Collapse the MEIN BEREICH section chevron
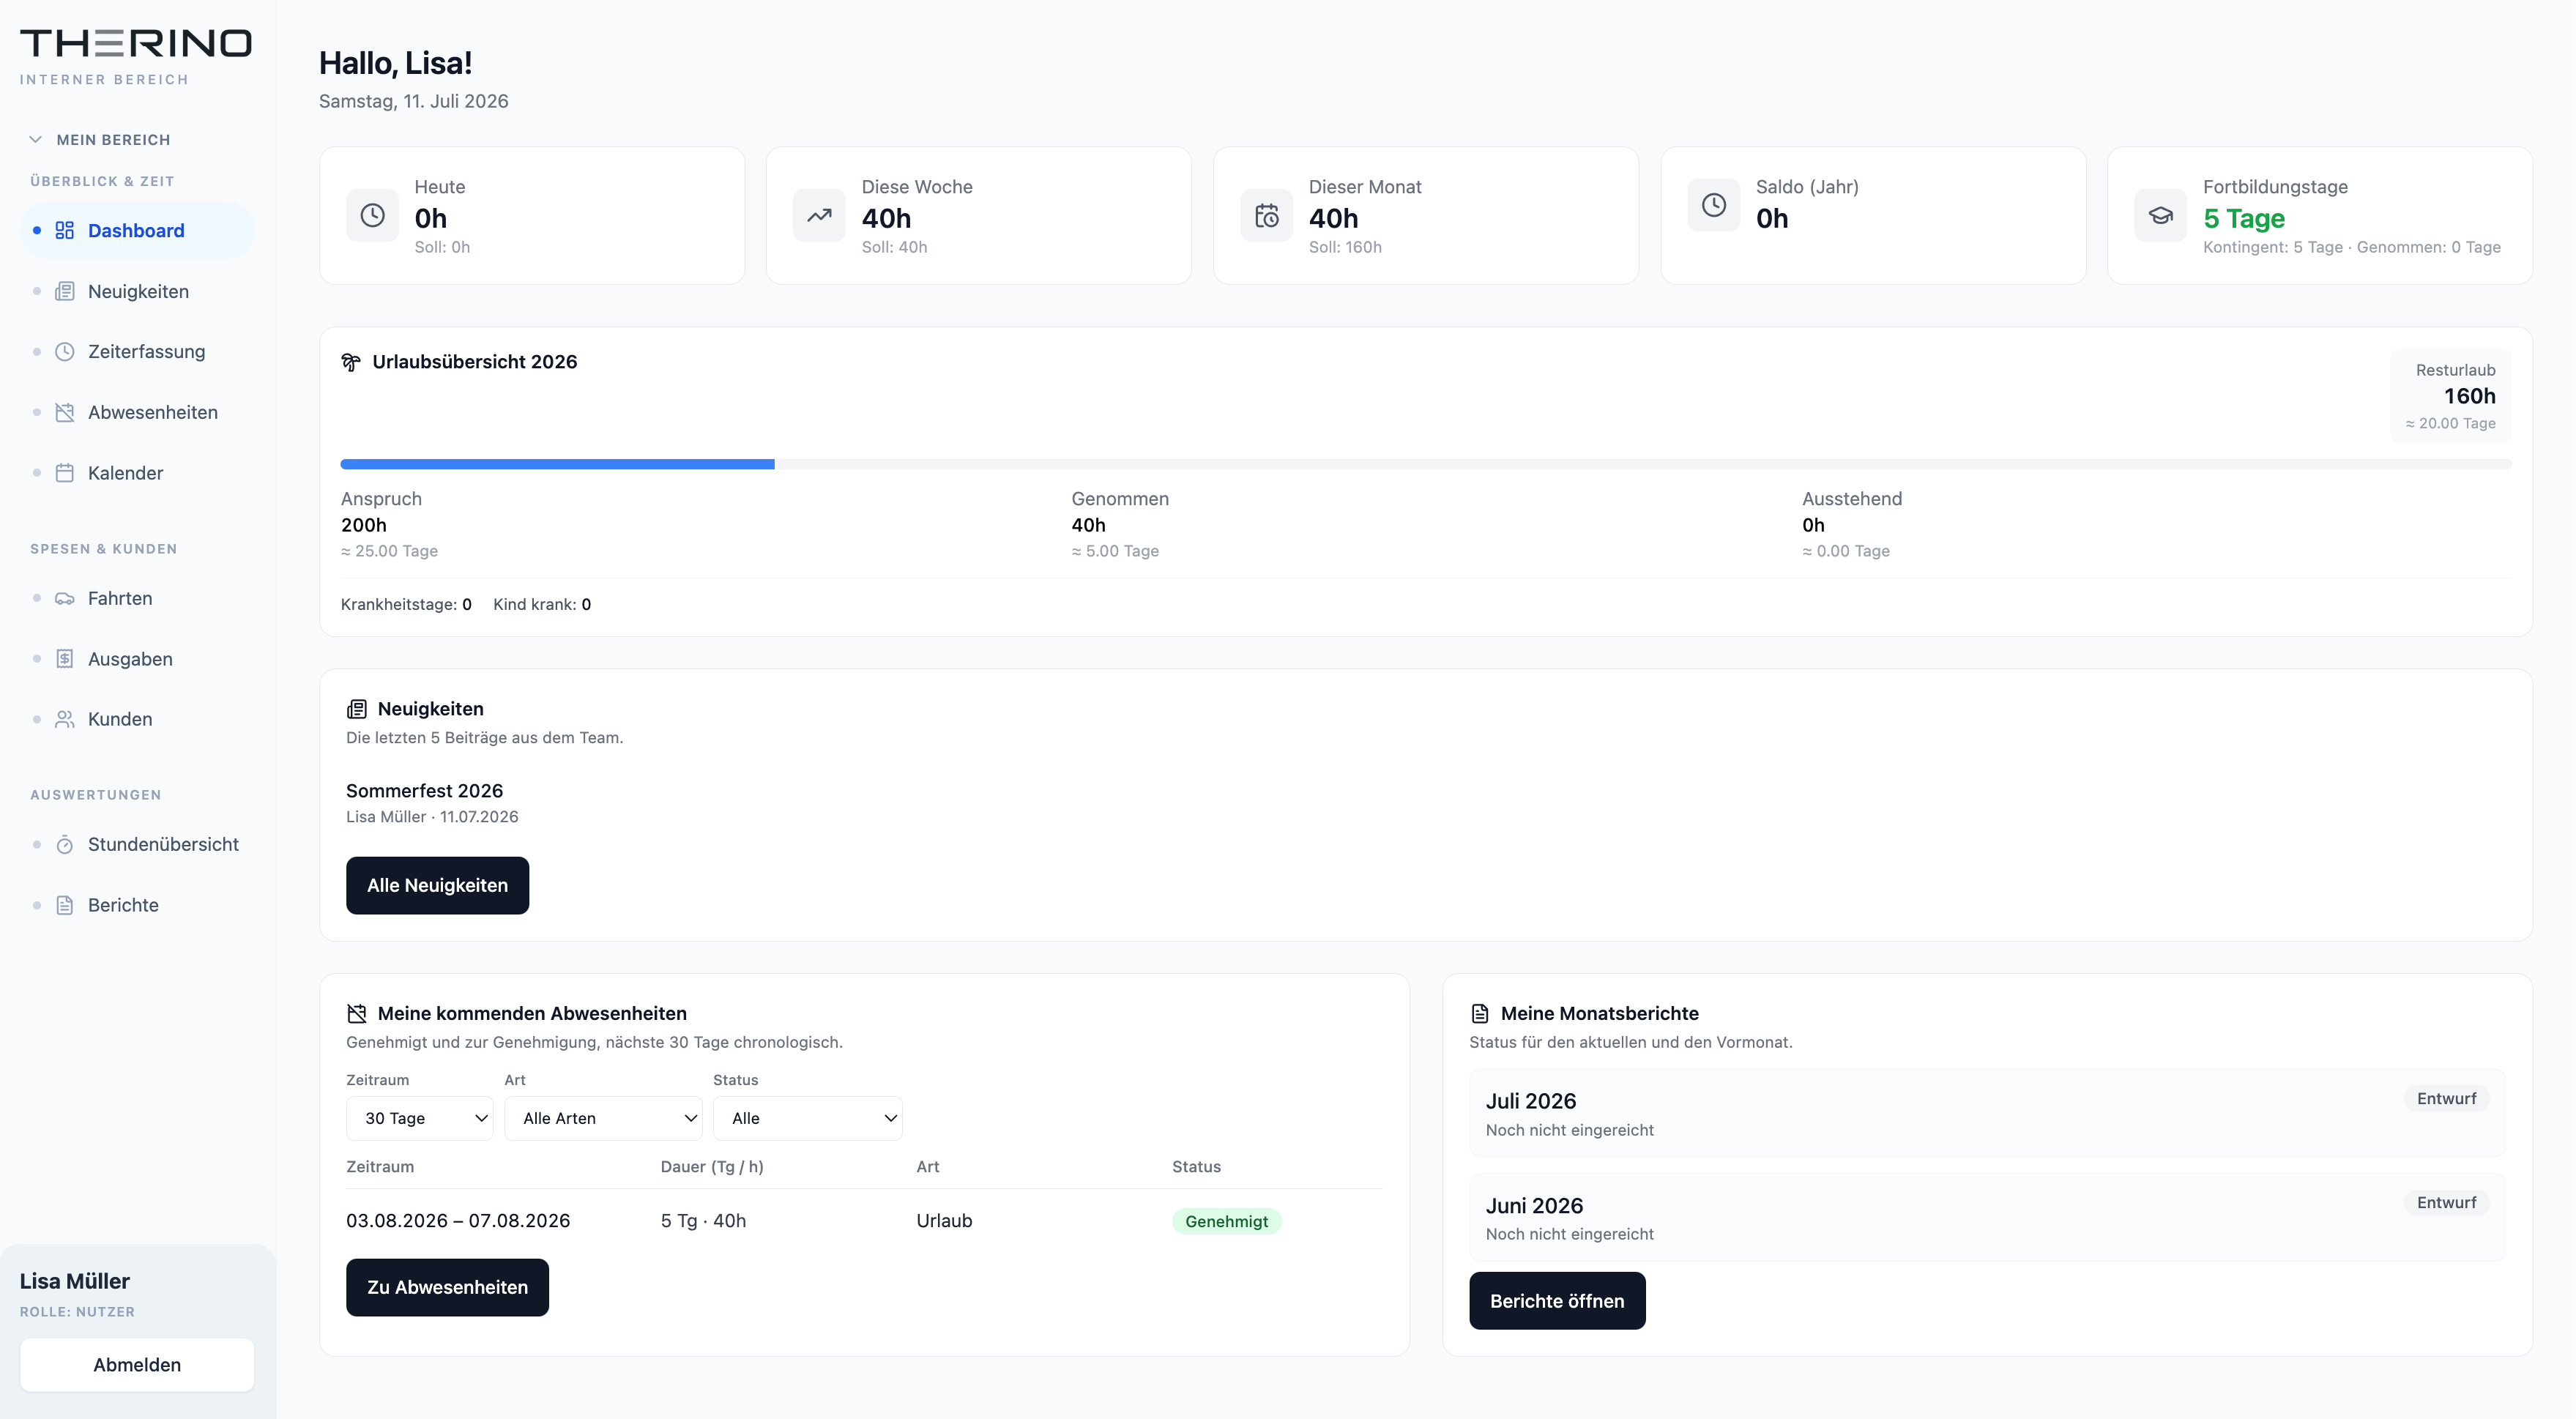This screenshot has width=2576, height=1419. [x=36, y=140]
